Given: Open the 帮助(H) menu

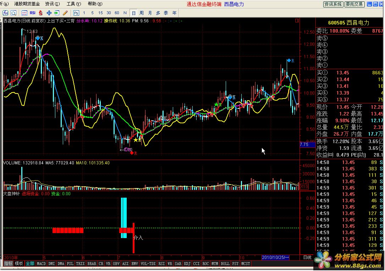Looking at the screenshot, I should click(x=95, y=4).
